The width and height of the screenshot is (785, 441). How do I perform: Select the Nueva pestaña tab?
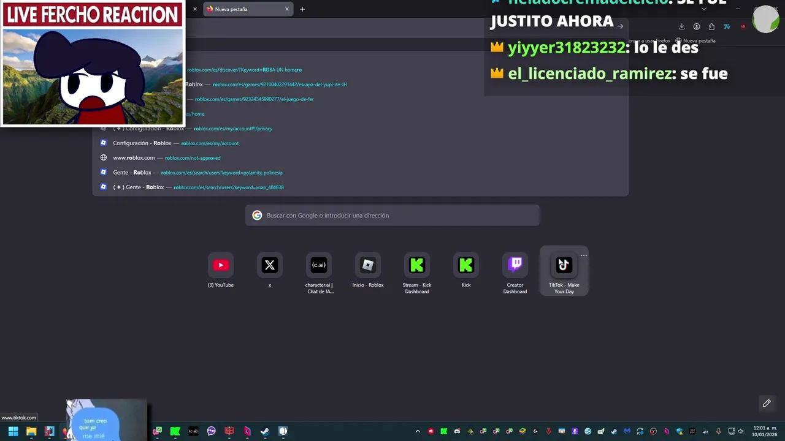[x=248, y=9]
